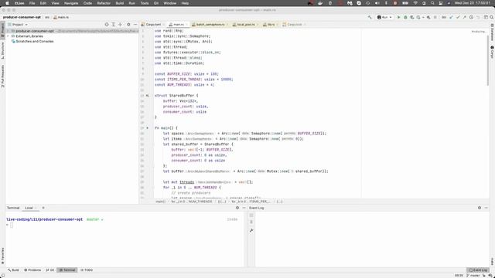Image resolution: width=495 pixels, height=278 pixels.
Task: Expand the External Libraries tree node
Action: (x=9, y=36)
